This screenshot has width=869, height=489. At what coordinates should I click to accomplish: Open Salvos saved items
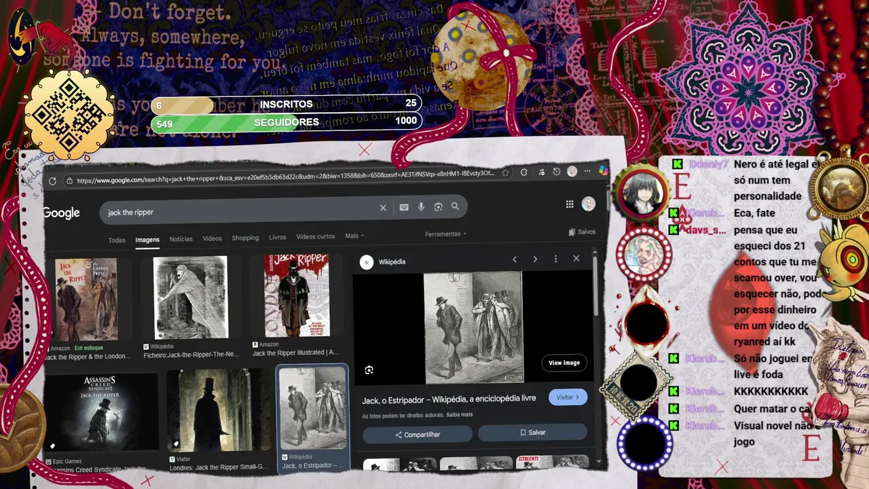[583, 232]
